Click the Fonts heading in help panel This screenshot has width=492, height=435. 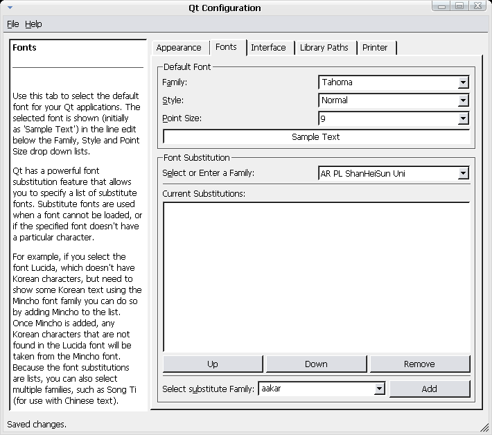(24, 48)
